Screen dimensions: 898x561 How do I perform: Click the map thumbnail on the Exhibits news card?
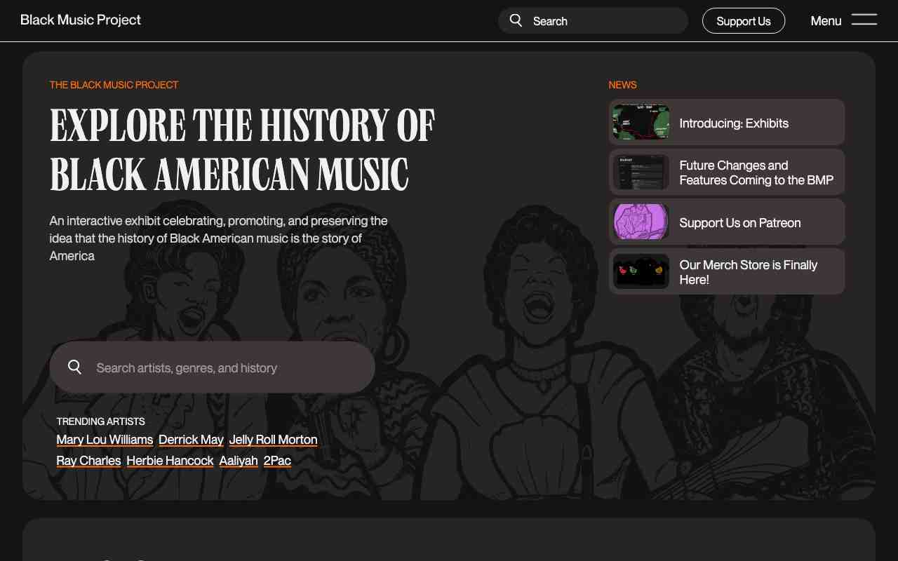click(641, 121)
